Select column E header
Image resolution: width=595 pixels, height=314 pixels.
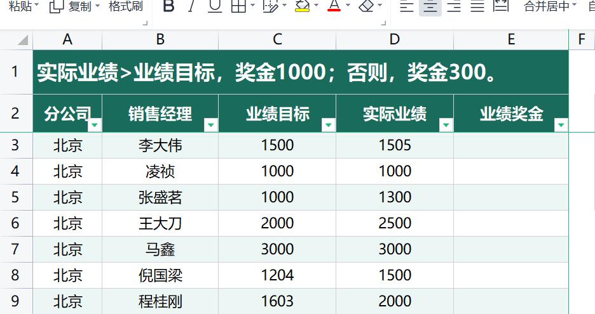(x=511, y=39)
